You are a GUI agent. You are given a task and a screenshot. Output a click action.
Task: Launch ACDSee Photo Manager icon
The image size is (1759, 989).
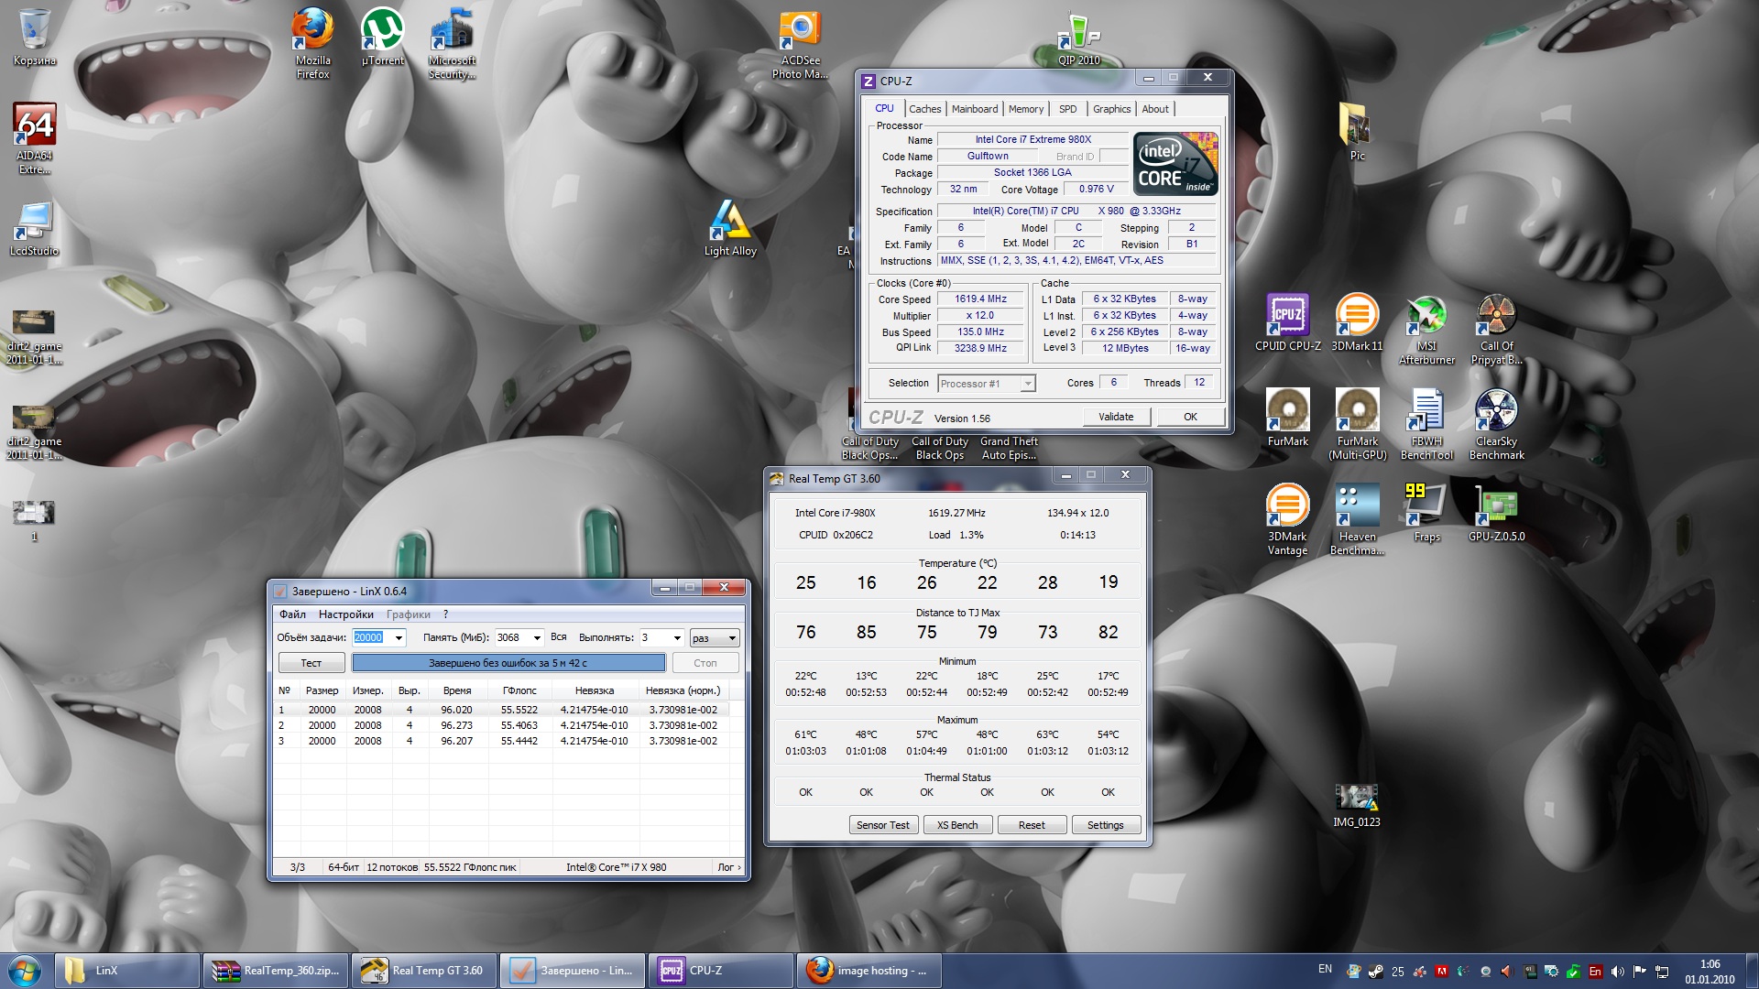coord(799,43)
